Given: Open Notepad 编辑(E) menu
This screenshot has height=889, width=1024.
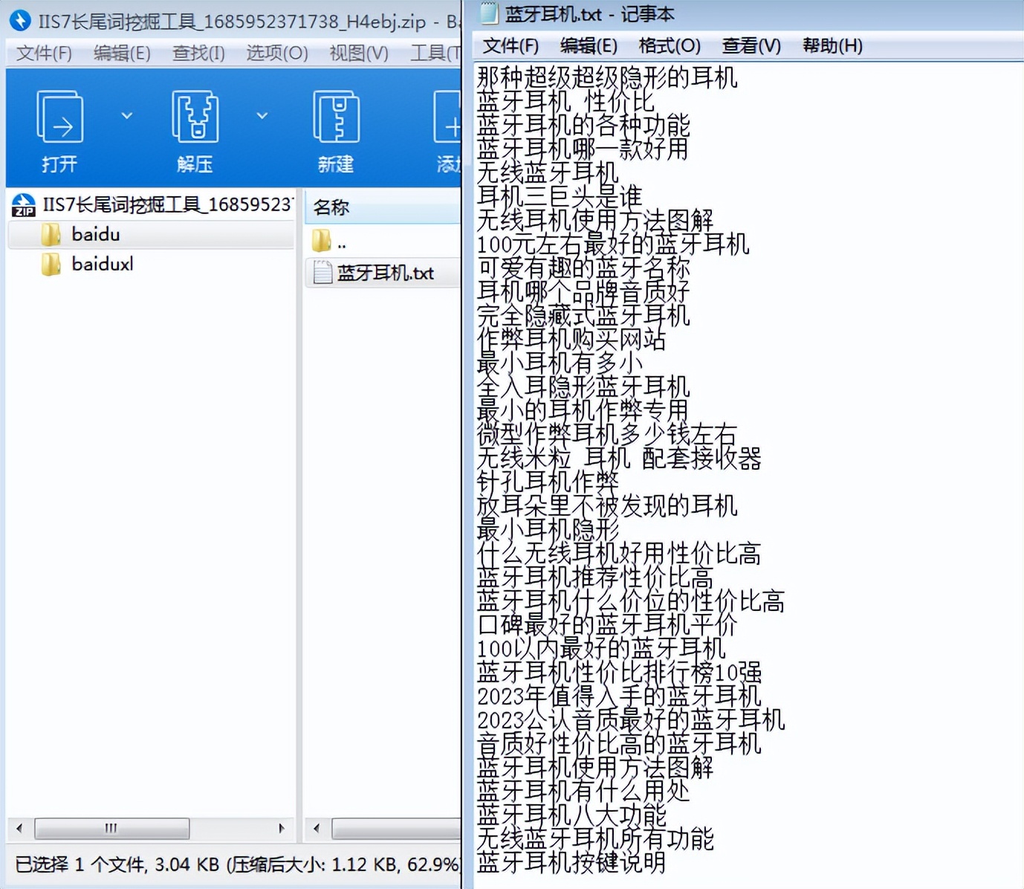Looking at the screenshot, I should [x=589, y=46].
